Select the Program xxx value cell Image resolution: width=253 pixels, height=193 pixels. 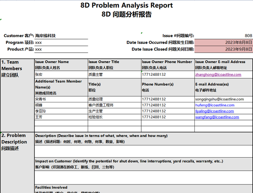61,43
